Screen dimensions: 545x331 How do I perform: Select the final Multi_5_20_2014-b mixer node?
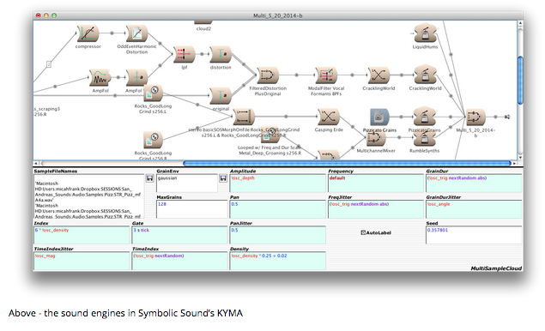[475, 117]
